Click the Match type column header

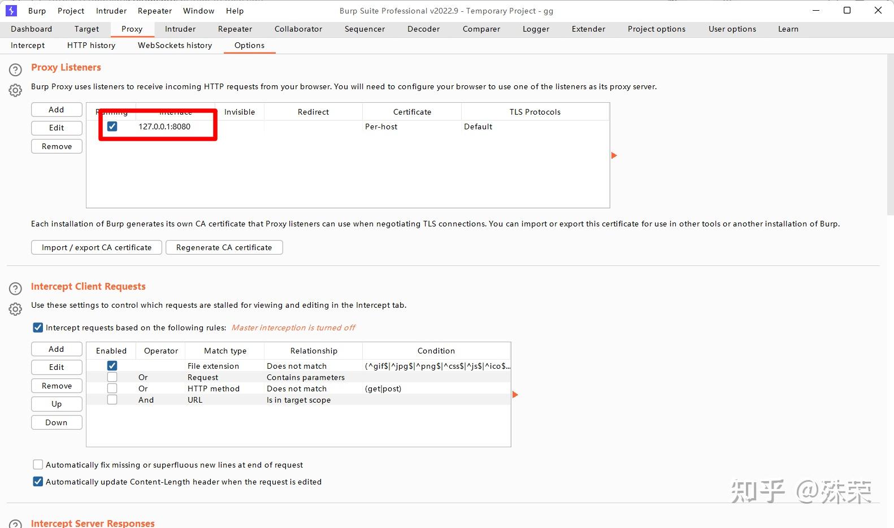pos(225,351)
